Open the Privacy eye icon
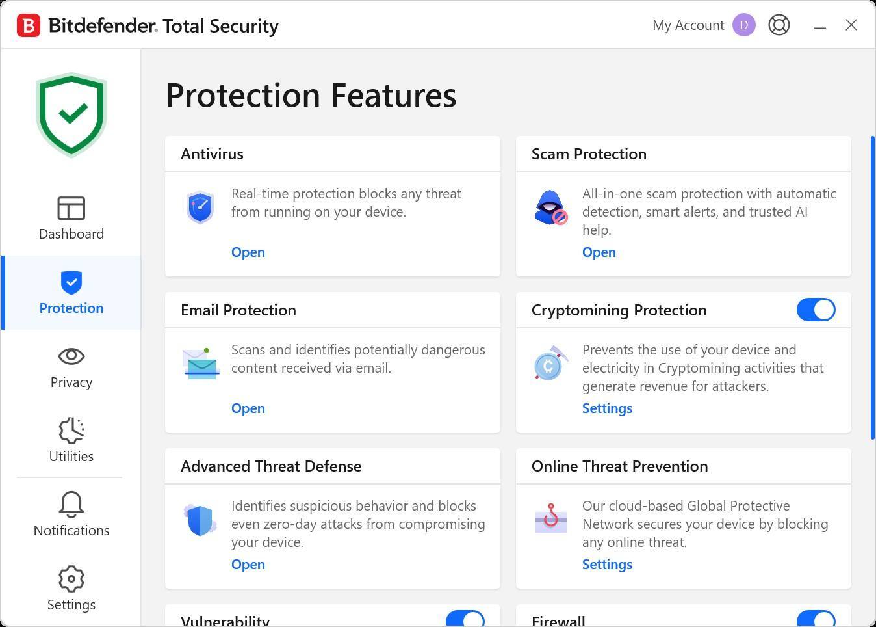876x627 pixels. [71, 356]
